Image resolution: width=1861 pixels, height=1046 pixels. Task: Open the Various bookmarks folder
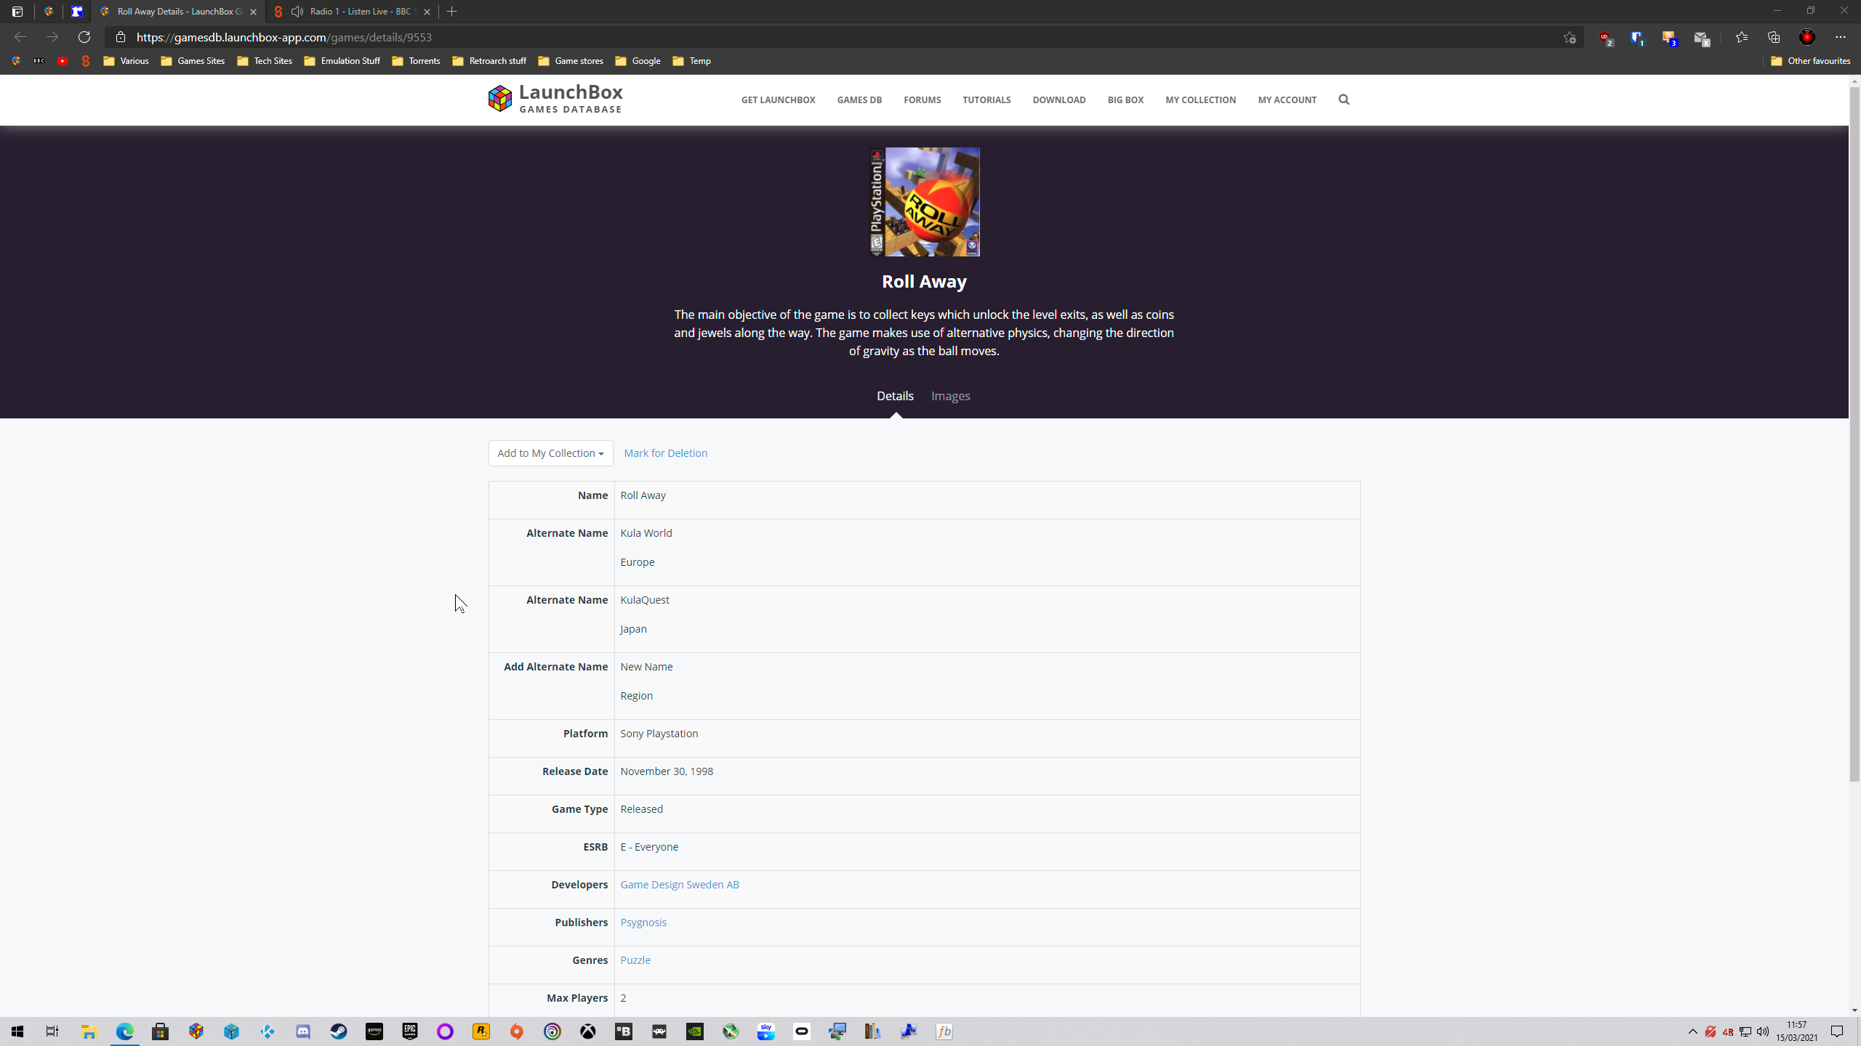point(126,61)
